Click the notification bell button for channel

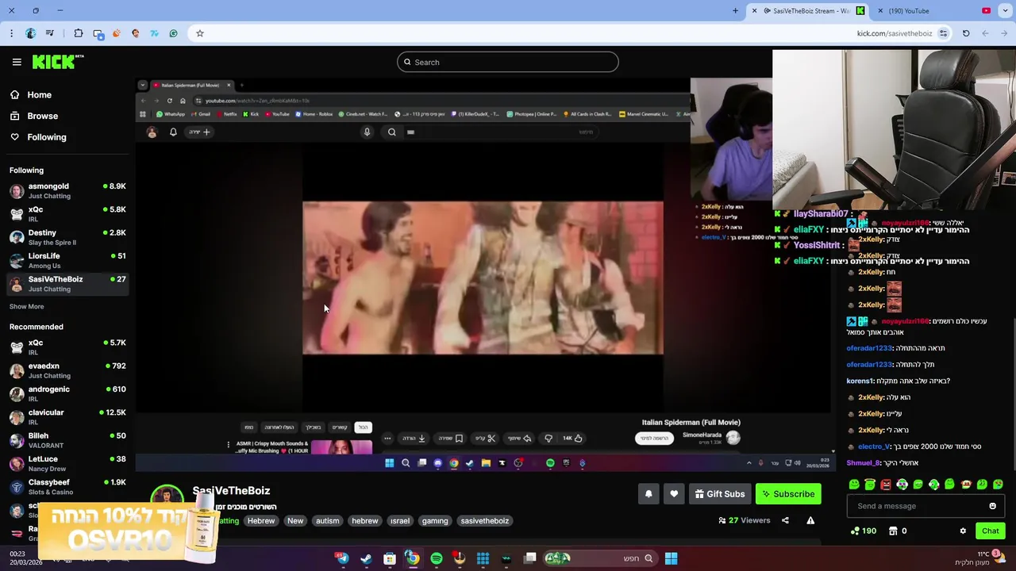[648, 494]
